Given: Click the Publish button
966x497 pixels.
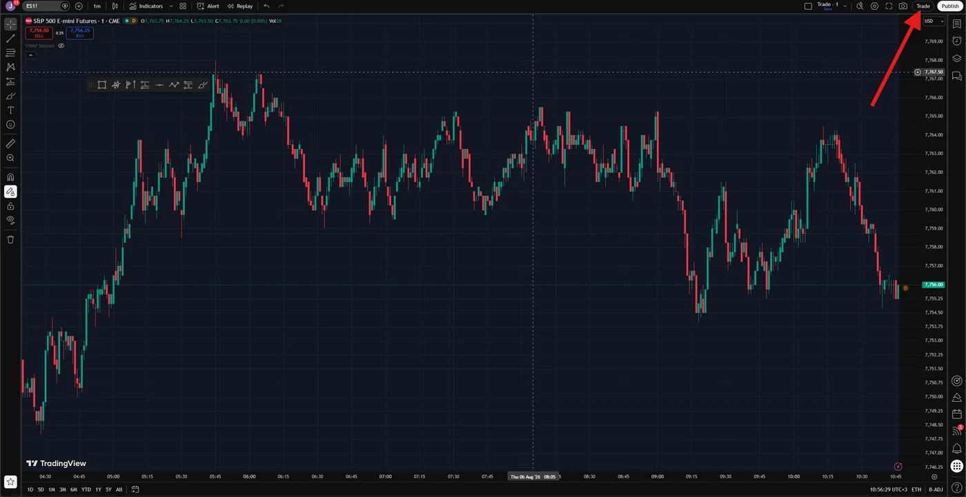Looking at the screenshot, I should [950, 6].
